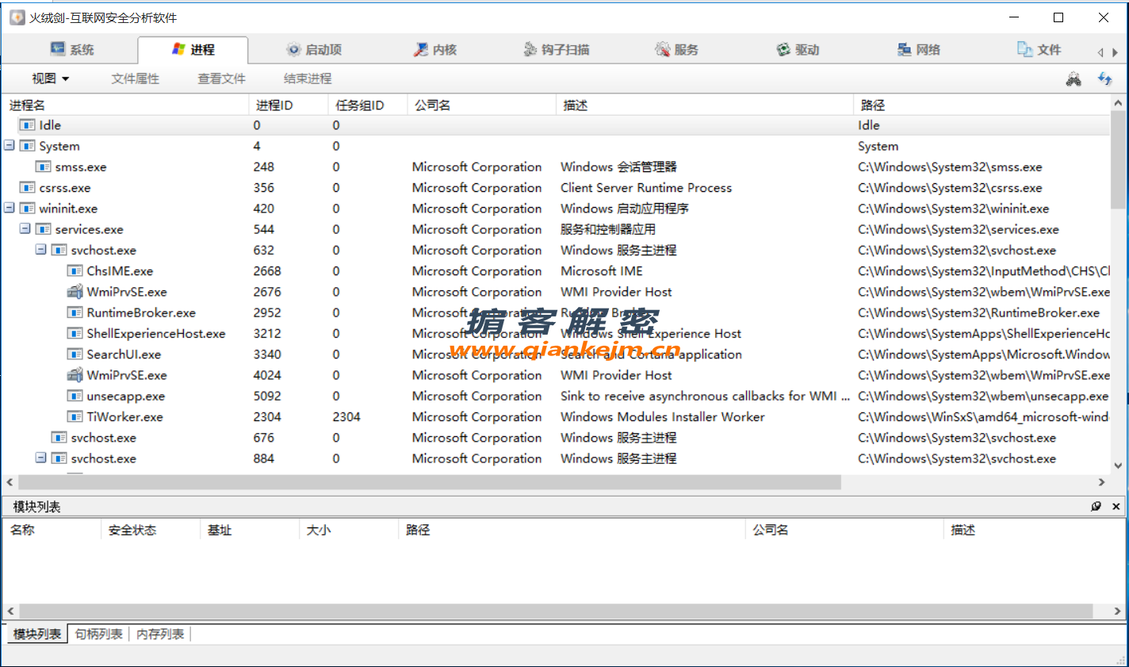Select the svchost.exe 676 process icon
The height and width of the screenshot is (667, 1129).
59,438
